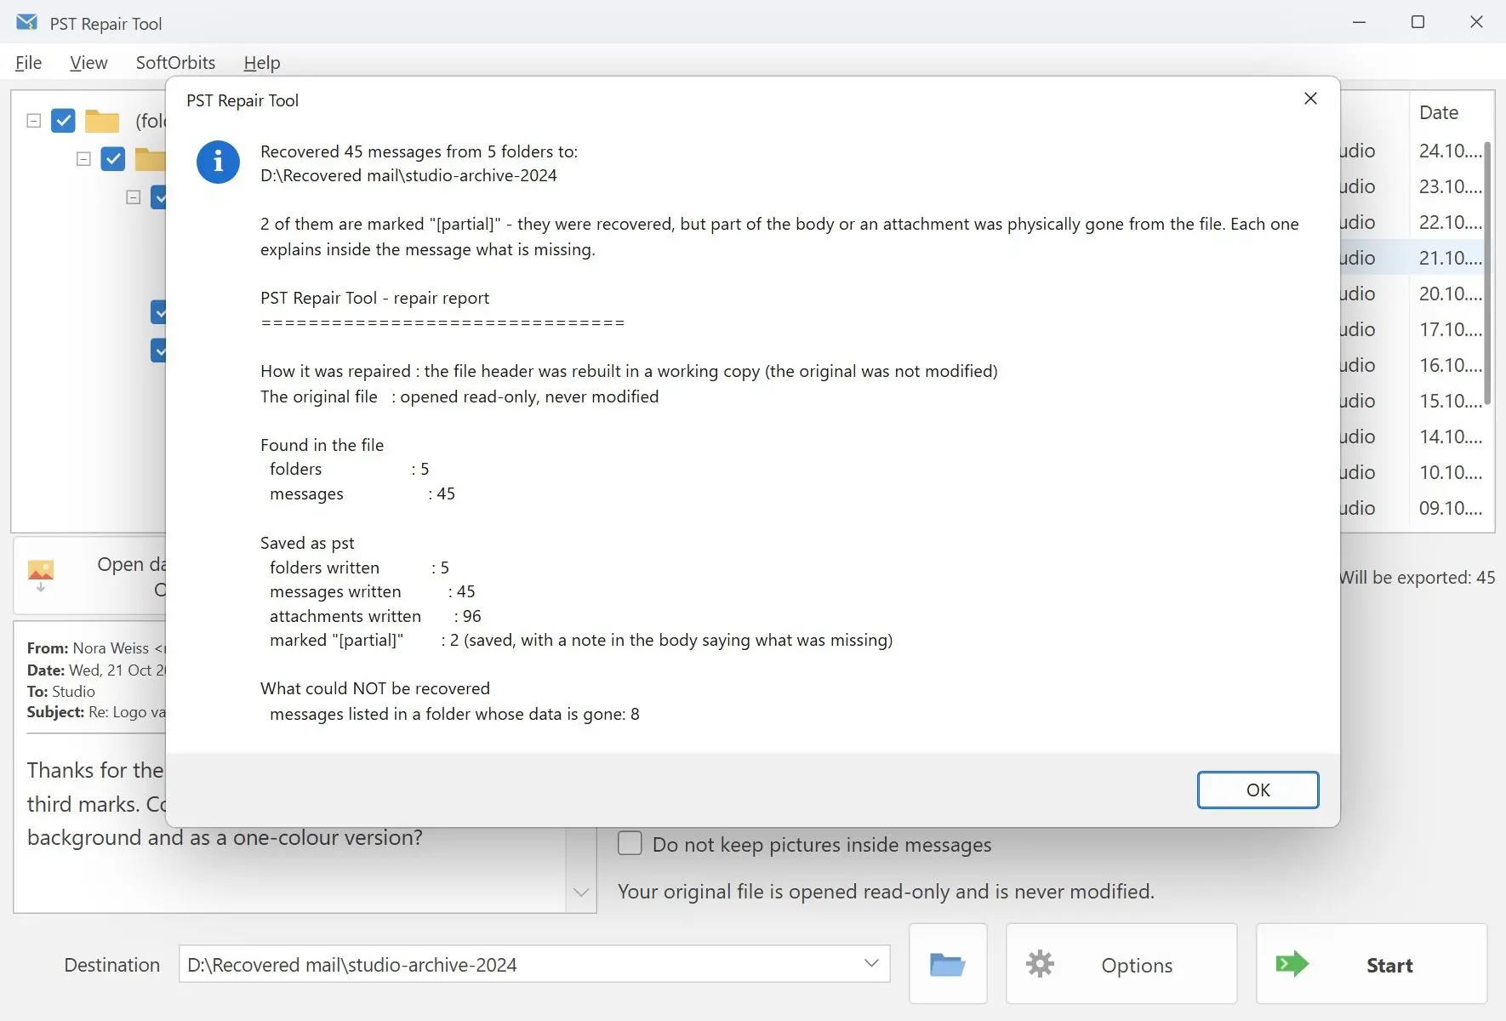The image size is (1506, 1021).
Task: Select the message row dated 09.10
Action: [1412, 508]
